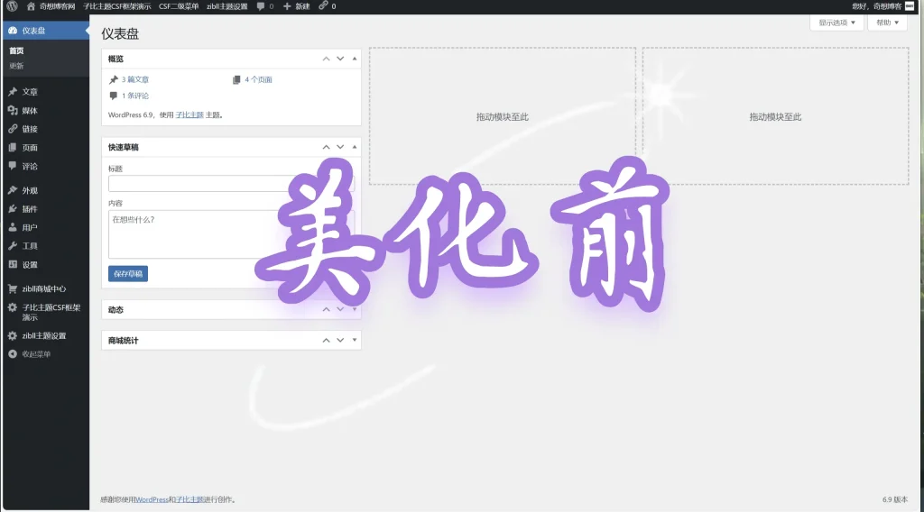Select 首页 submenu under 仪表盘

(16, 51)
